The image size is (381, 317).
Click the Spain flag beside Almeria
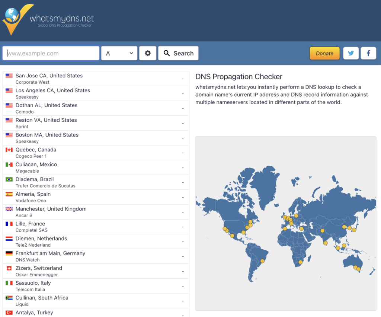point(9,194)
